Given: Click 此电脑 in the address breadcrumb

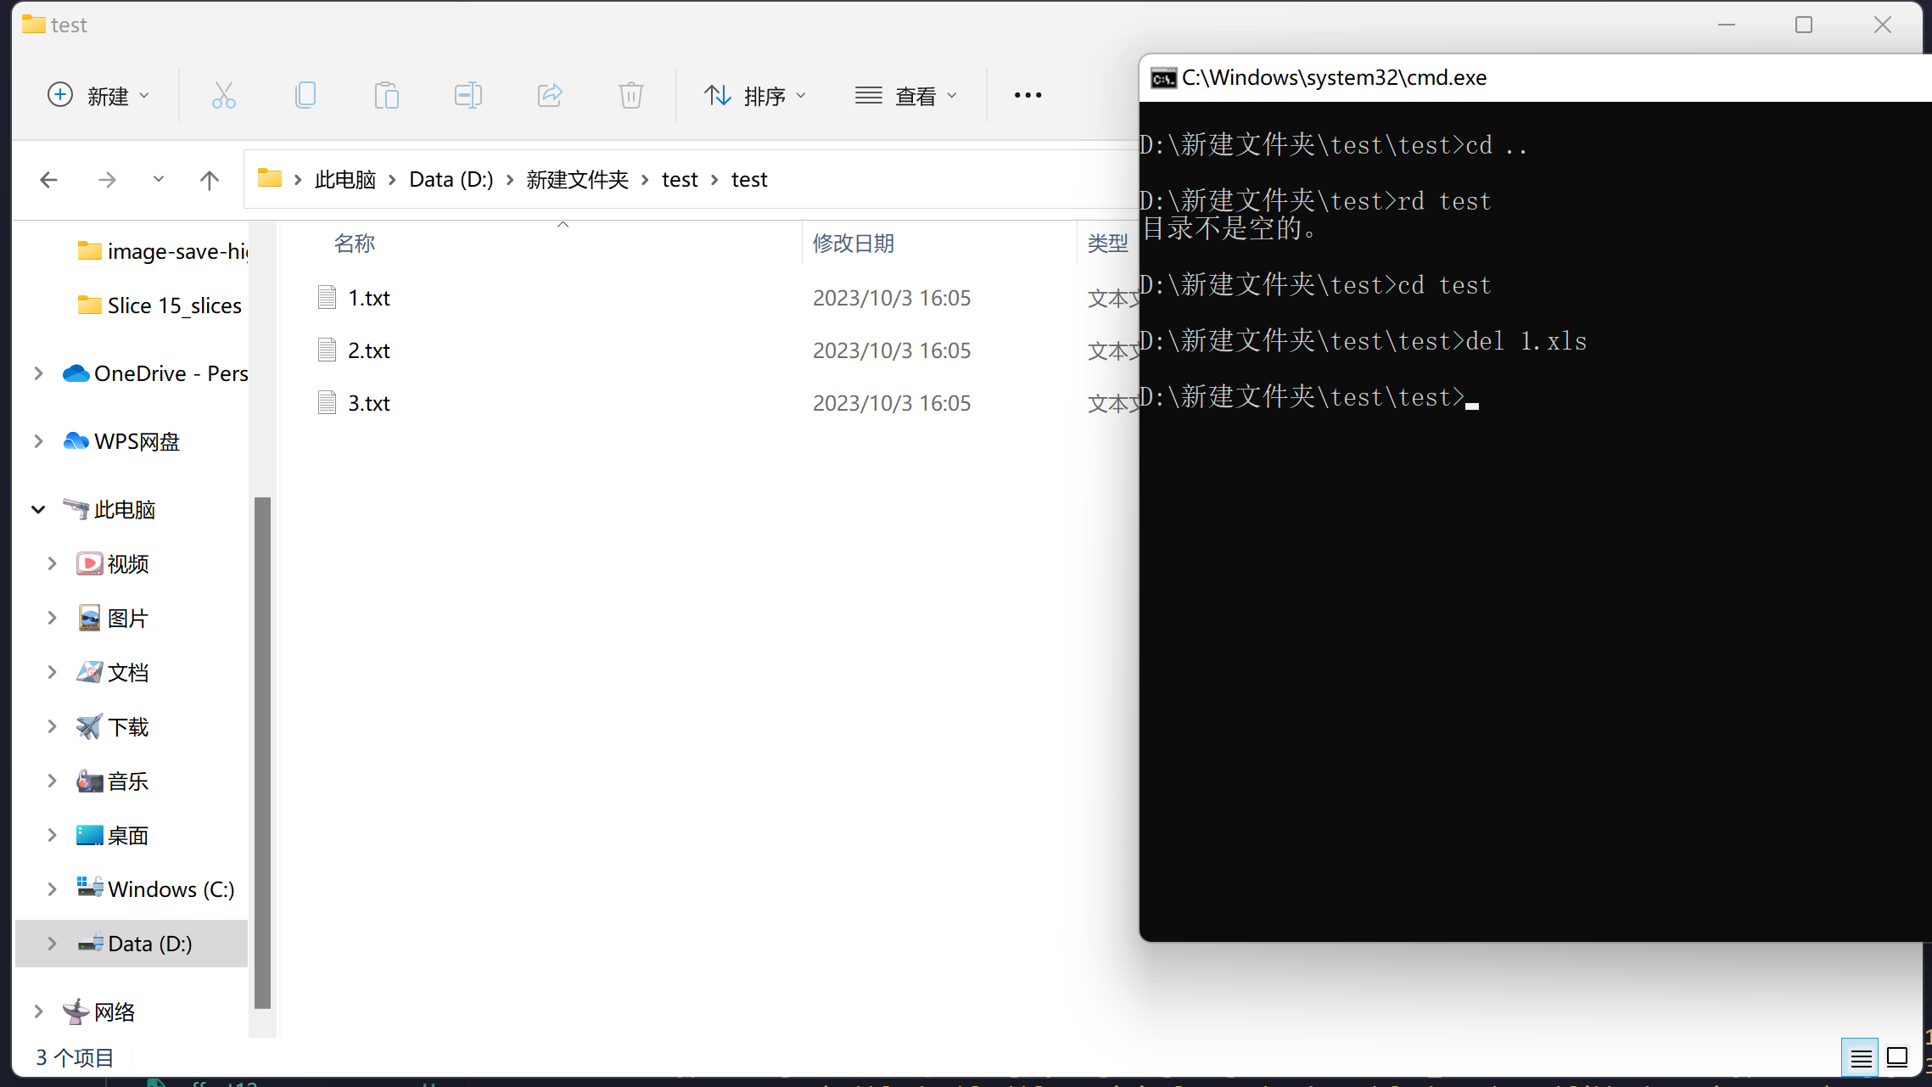Looking at the screenshot, I should tap(345, 180).
